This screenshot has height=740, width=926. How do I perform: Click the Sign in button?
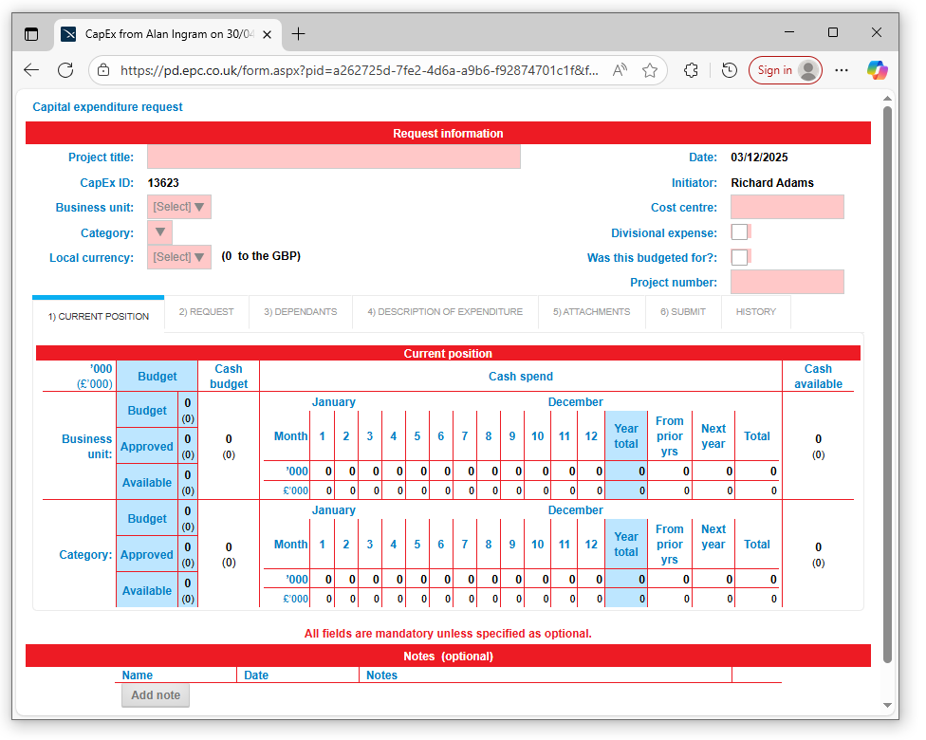click(x=785, y=70)
